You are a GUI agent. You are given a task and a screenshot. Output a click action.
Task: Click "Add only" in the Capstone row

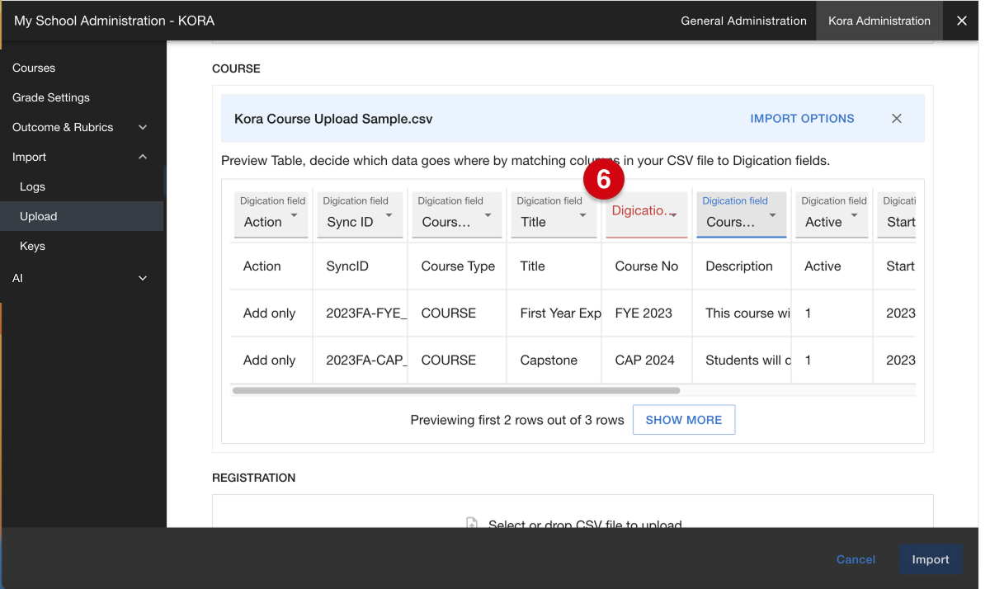(x=270, y=360)
